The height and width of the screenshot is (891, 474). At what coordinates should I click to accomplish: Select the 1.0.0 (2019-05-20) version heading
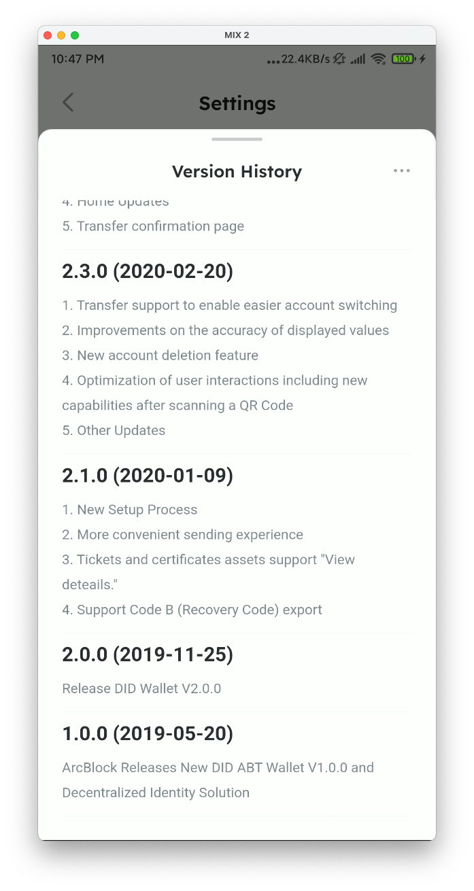[x=148, y=733]
